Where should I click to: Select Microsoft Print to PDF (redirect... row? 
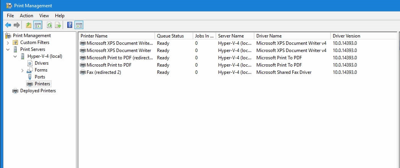coord(237,58)
